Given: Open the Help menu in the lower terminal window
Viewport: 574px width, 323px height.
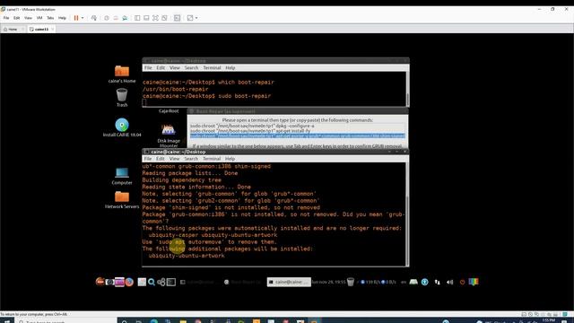Looking at the screenshot, I should click(x=230, y=159).
